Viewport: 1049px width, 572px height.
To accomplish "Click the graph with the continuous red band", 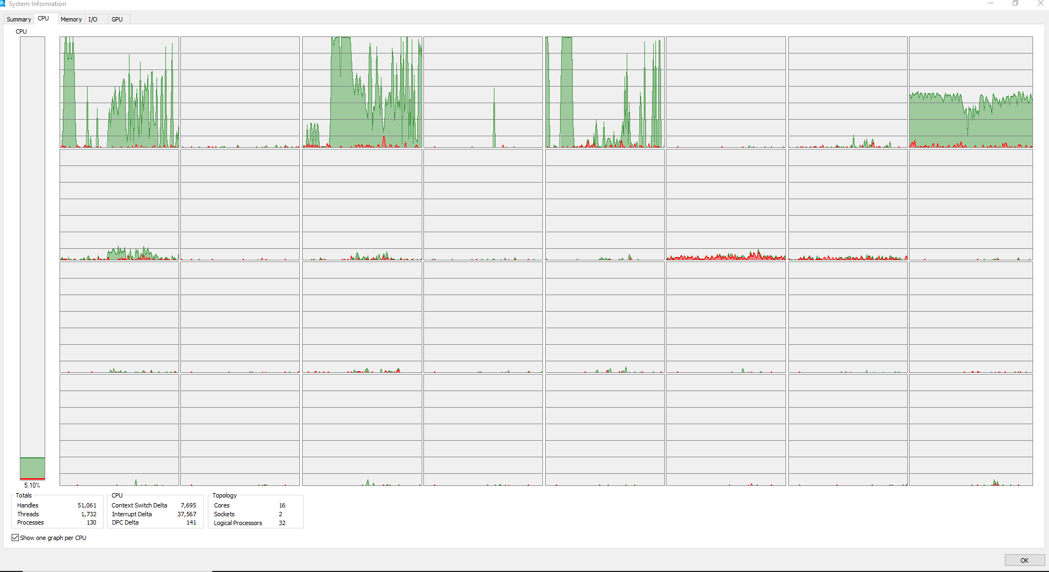I will [725, 205].
